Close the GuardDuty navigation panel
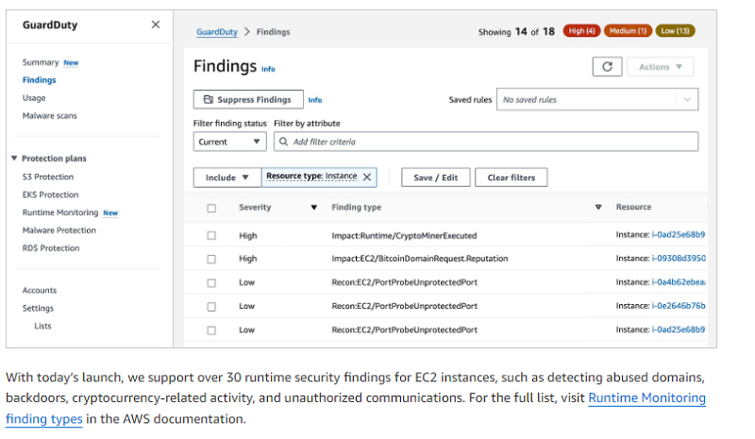 coord(156,25)
